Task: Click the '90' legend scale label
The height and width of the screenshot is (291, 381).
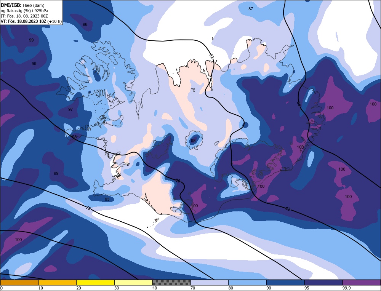Action: pyautogui.click(x=269, y=288)
